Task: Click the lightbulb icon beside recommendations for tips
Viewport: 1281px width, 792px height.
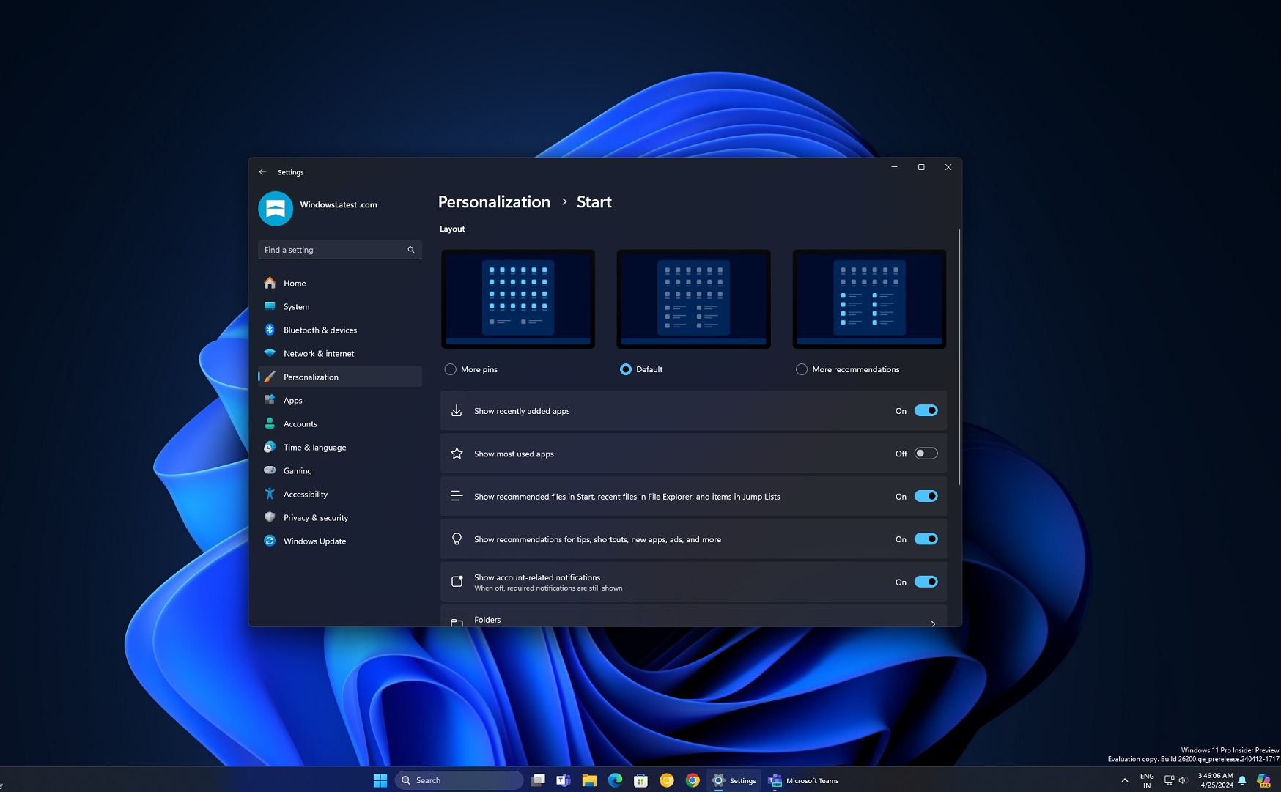Action: coord(457,539)
